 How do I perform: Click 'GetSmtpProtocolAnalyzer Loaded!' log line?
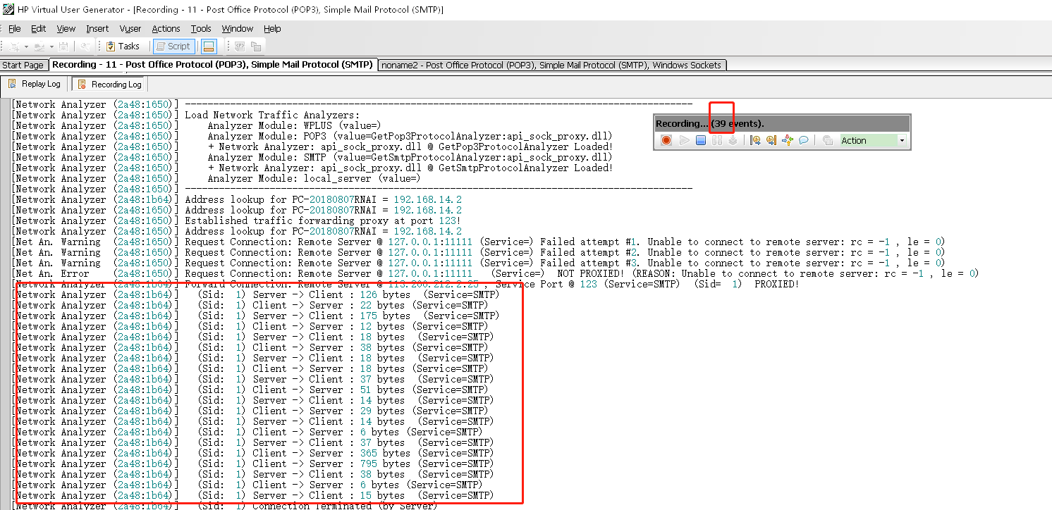tap(410, 168)
